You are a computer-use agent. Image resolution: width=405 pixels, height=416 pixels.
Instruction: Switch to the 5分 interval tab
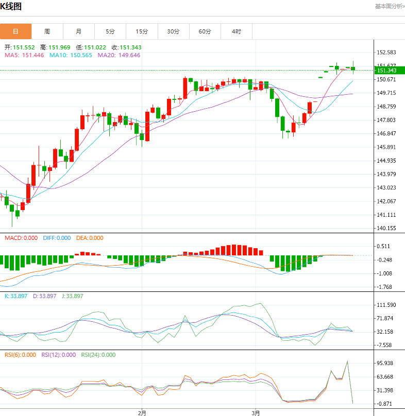(x=110, y=31)
